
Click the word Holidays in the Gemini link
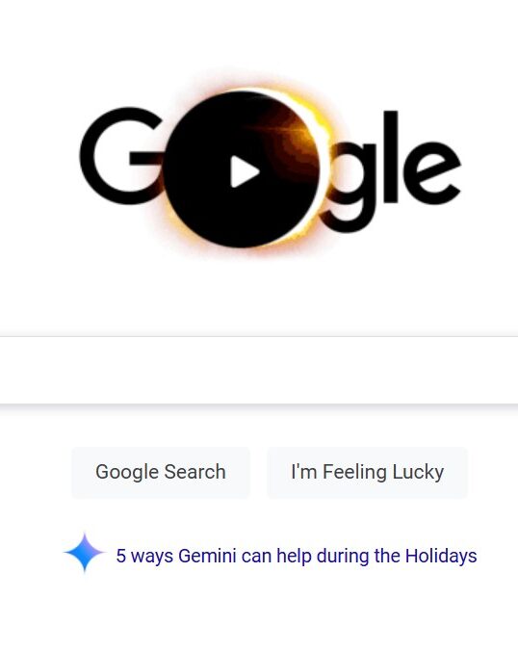(441, 556)
